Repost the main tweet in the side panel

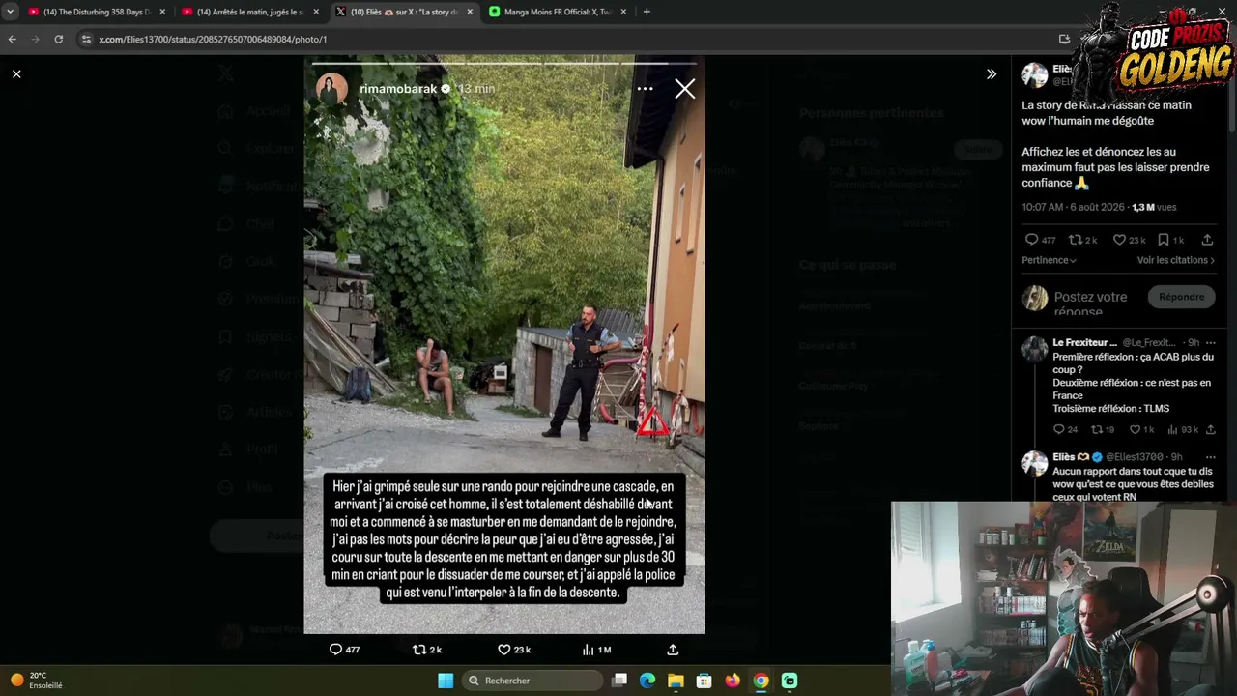tap(1075, 240)
